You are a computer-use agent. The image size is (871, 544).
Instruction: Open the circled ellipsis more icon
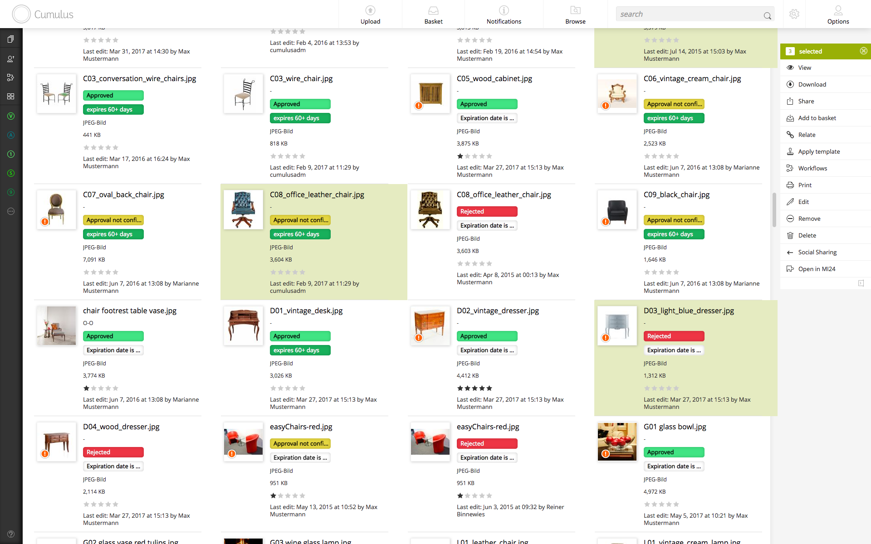tap(11, 211)
